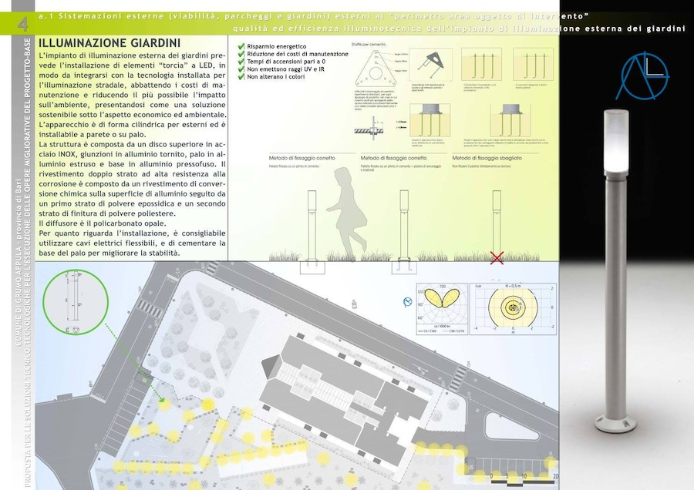Click the red X under the wrong mounting
This screenshot has height=490, width=694.
coord(497,257)
